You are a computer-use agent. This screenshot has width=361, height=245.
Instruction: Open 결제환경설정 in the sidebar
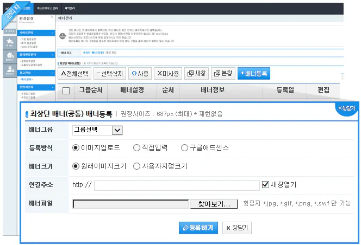[28, 61]
